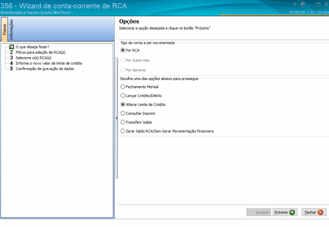Click the version text PCSIS356 v.30.1.04.004
Image resolution: width=329 pixels, height=227 pixels.
click(309, 13)
